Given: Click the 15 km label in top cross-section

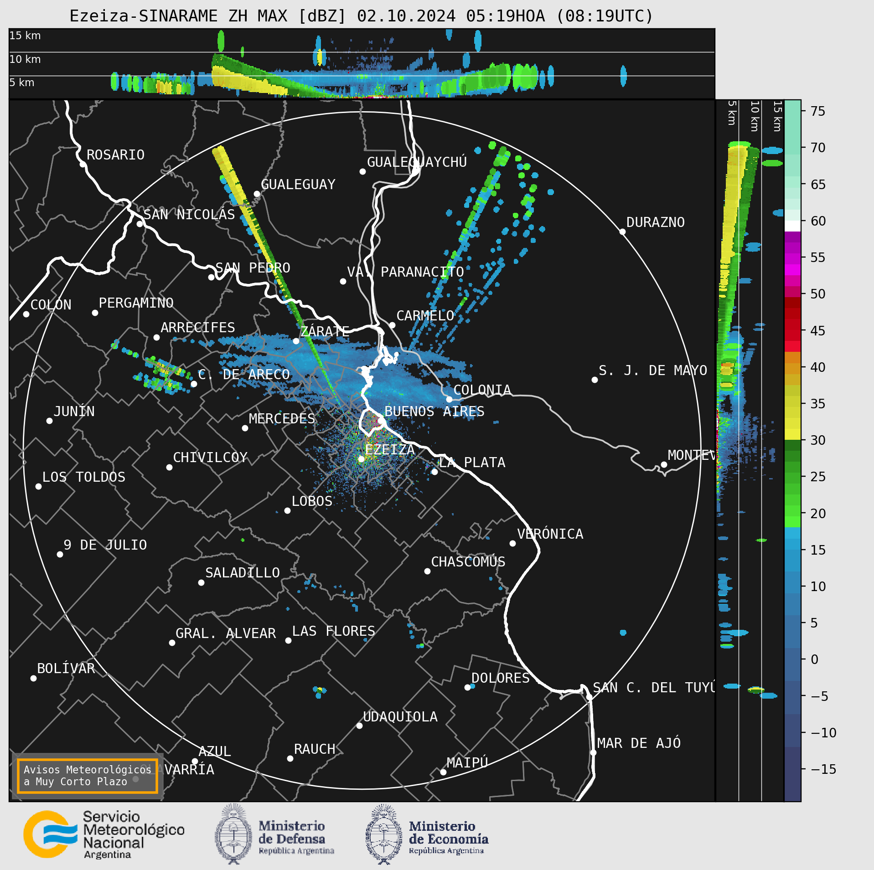Looking at the screenshot, I should coord(25,36).
